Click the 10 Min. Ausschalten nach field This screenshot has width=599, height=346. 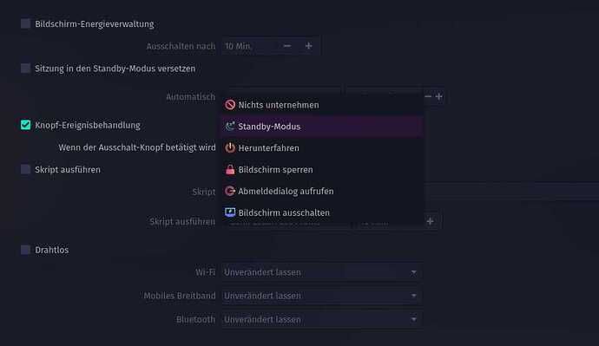click(271, 46)
